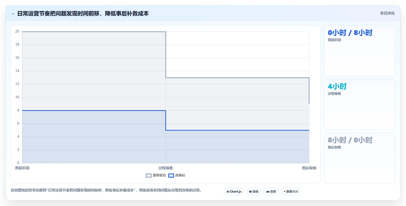
Task: Open the 0小时 / 8小时 班前识别 card
Action: tap(360, 51)
